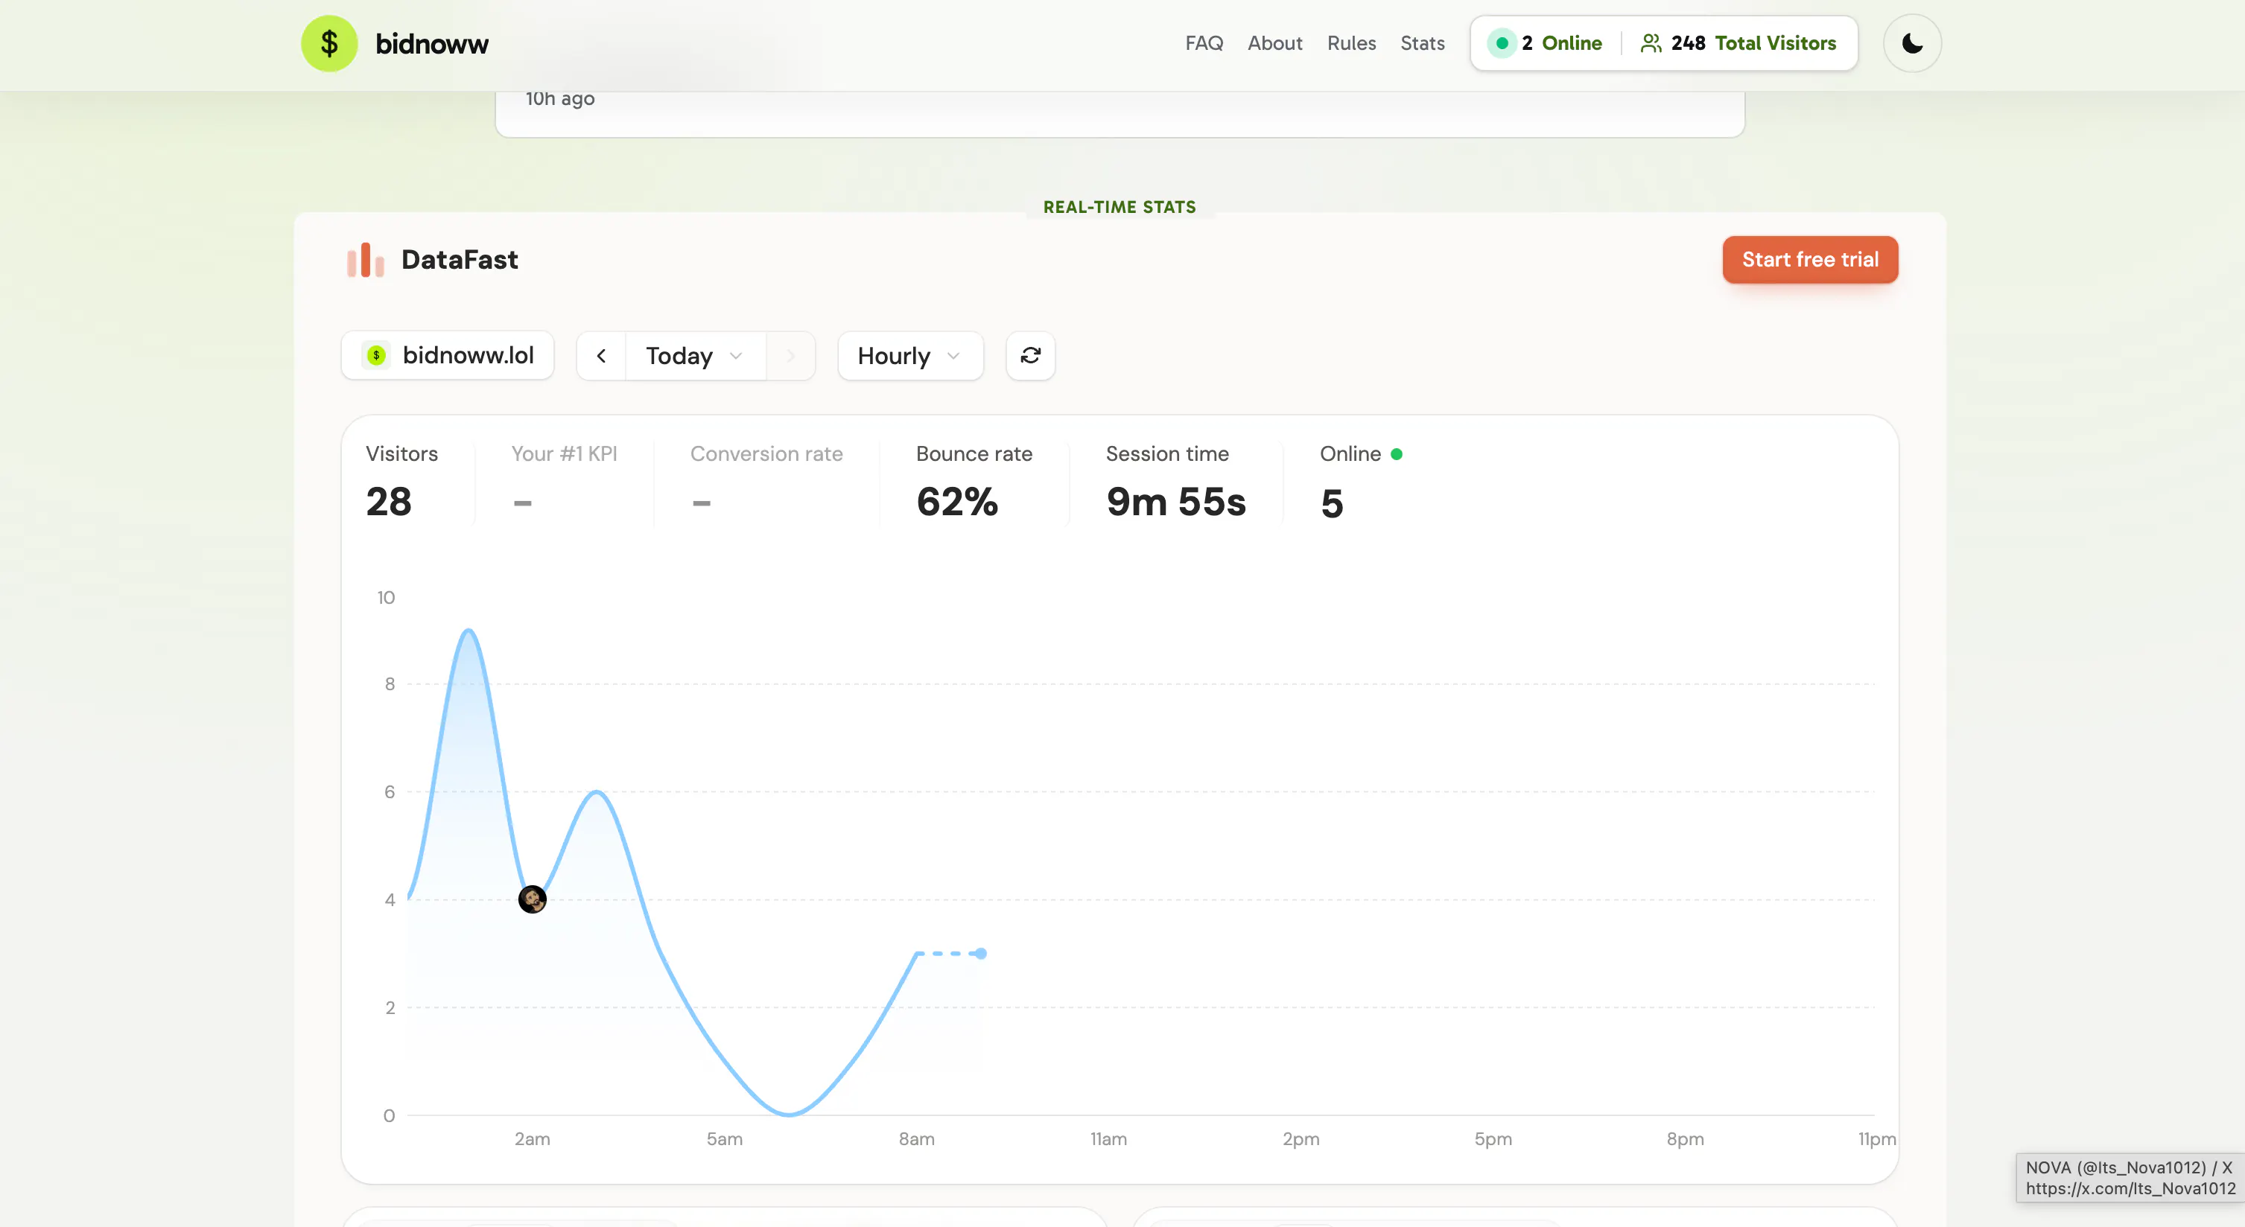Click the y-axis value 8
This screenshot has width=2245, height=1227.
click(x=390, y=684)
